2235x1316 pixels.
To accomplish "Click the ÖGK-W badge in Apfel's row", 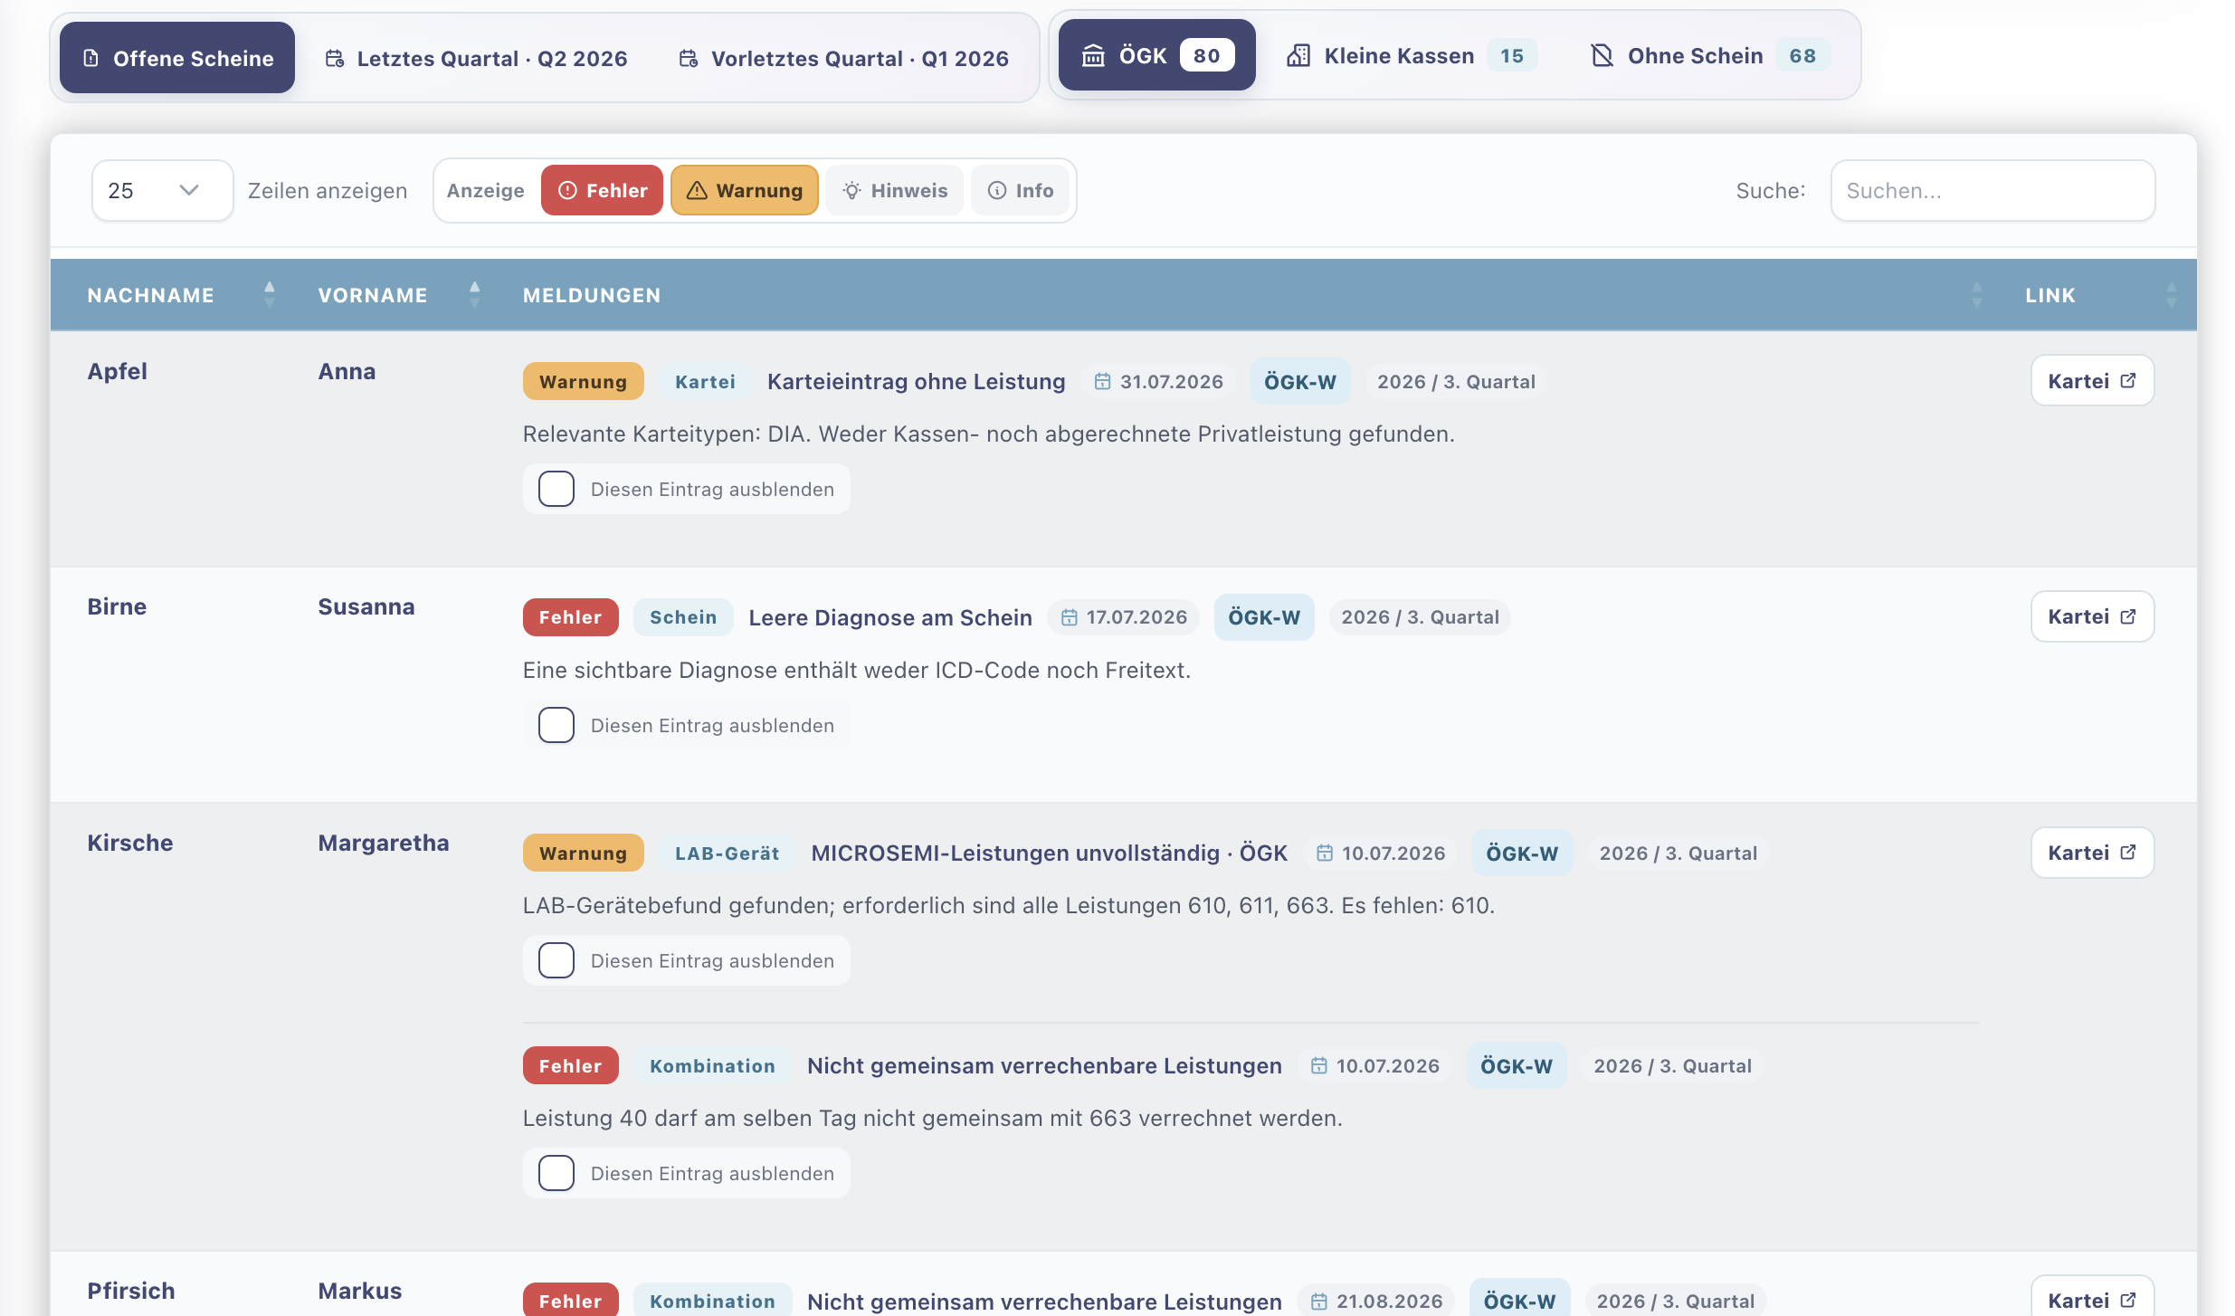I will (x=1300, y=381).
